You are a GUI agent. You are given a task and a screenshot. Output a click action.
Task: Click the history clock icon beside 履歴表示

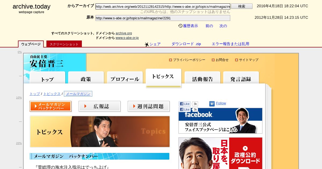click(x=180, y=26)
